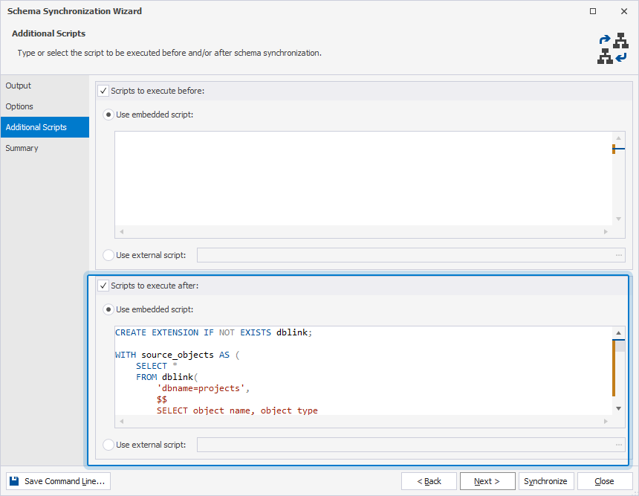Open the Summary page
The image size is (639, 496).
click(x=45, y=148)
